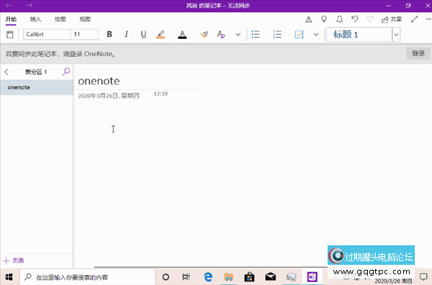The image size is (432, 285).
Task: Open the clipboard paste icon
Action: (9, 35)
